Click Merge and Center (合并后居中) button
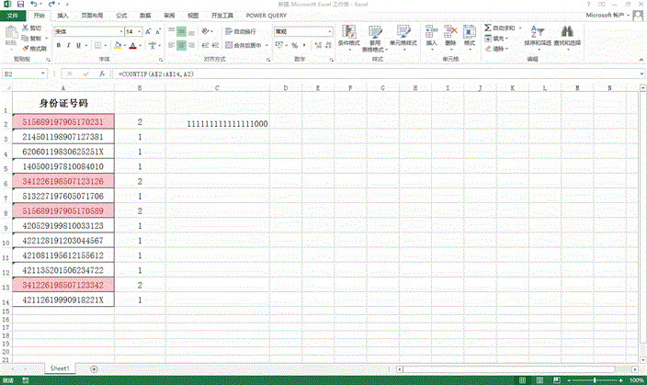 [244, 45]
